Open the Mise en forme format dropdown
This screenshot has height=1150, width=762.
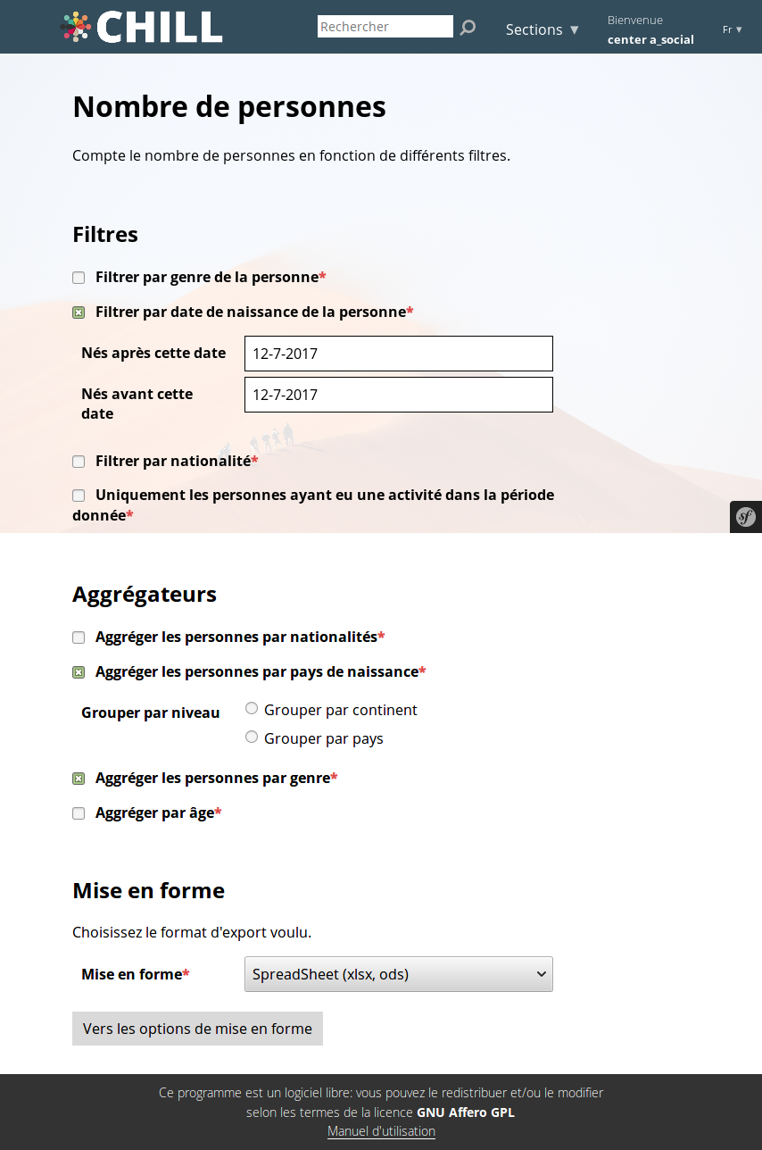(x=398, y=974)
